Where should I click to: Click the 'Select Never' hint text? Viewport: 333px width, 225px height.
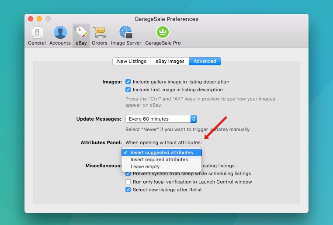(188, 129)
